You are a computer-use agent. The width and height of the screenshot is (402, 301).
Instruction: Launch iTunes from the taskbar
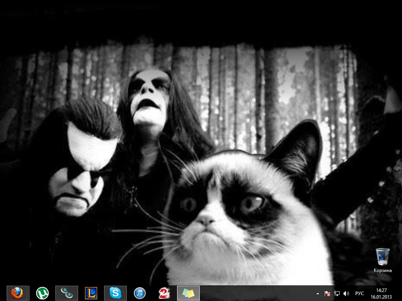(x=140, y=293)
